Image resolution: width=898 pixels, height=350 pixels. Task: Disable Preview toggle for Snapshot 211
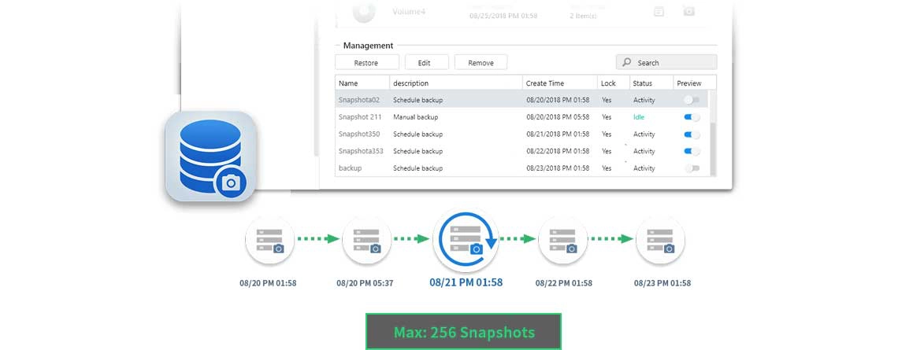pyautogui.click(x=692, y=117)
